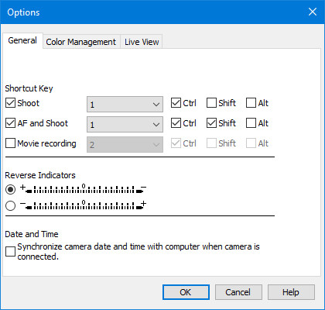Enable Alt modifier for AF and Shoot

pos(251,123)
